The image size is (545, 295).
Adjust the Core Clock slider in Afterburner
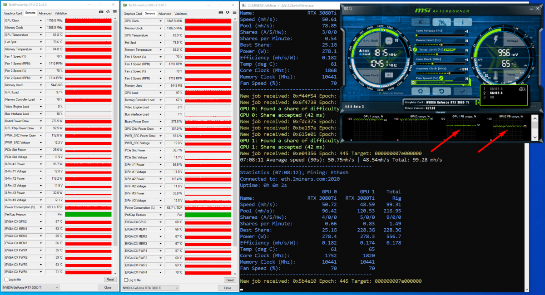tap(432, 63)
